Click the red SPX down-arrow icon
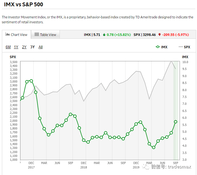The image size is (197, 175). (160, 35)
